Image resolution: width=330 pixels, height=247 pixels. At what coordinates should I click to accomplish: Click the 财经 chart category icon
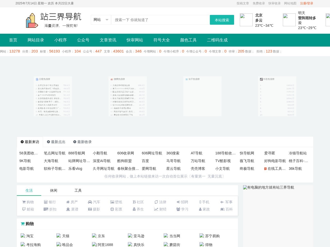[156, 209]
